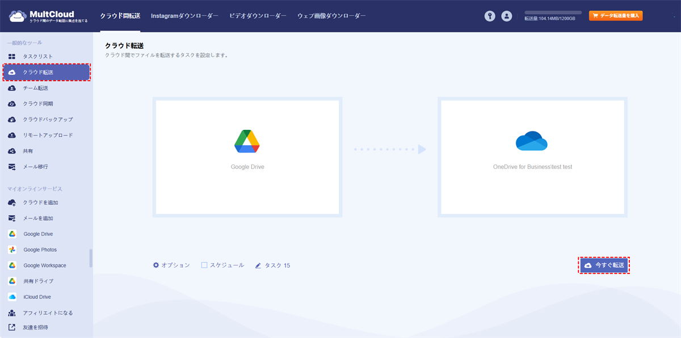Viewport: 681px width, 338px height.
Task: Click the Google Photos pinwheel icon
Action: tap(12, 250)
